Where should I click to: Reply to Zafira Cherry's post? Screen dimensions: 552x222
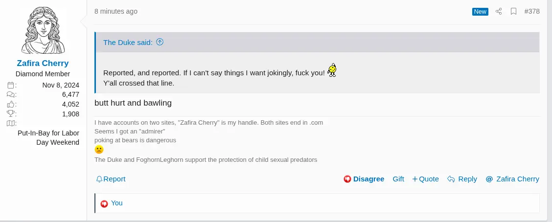462,179
